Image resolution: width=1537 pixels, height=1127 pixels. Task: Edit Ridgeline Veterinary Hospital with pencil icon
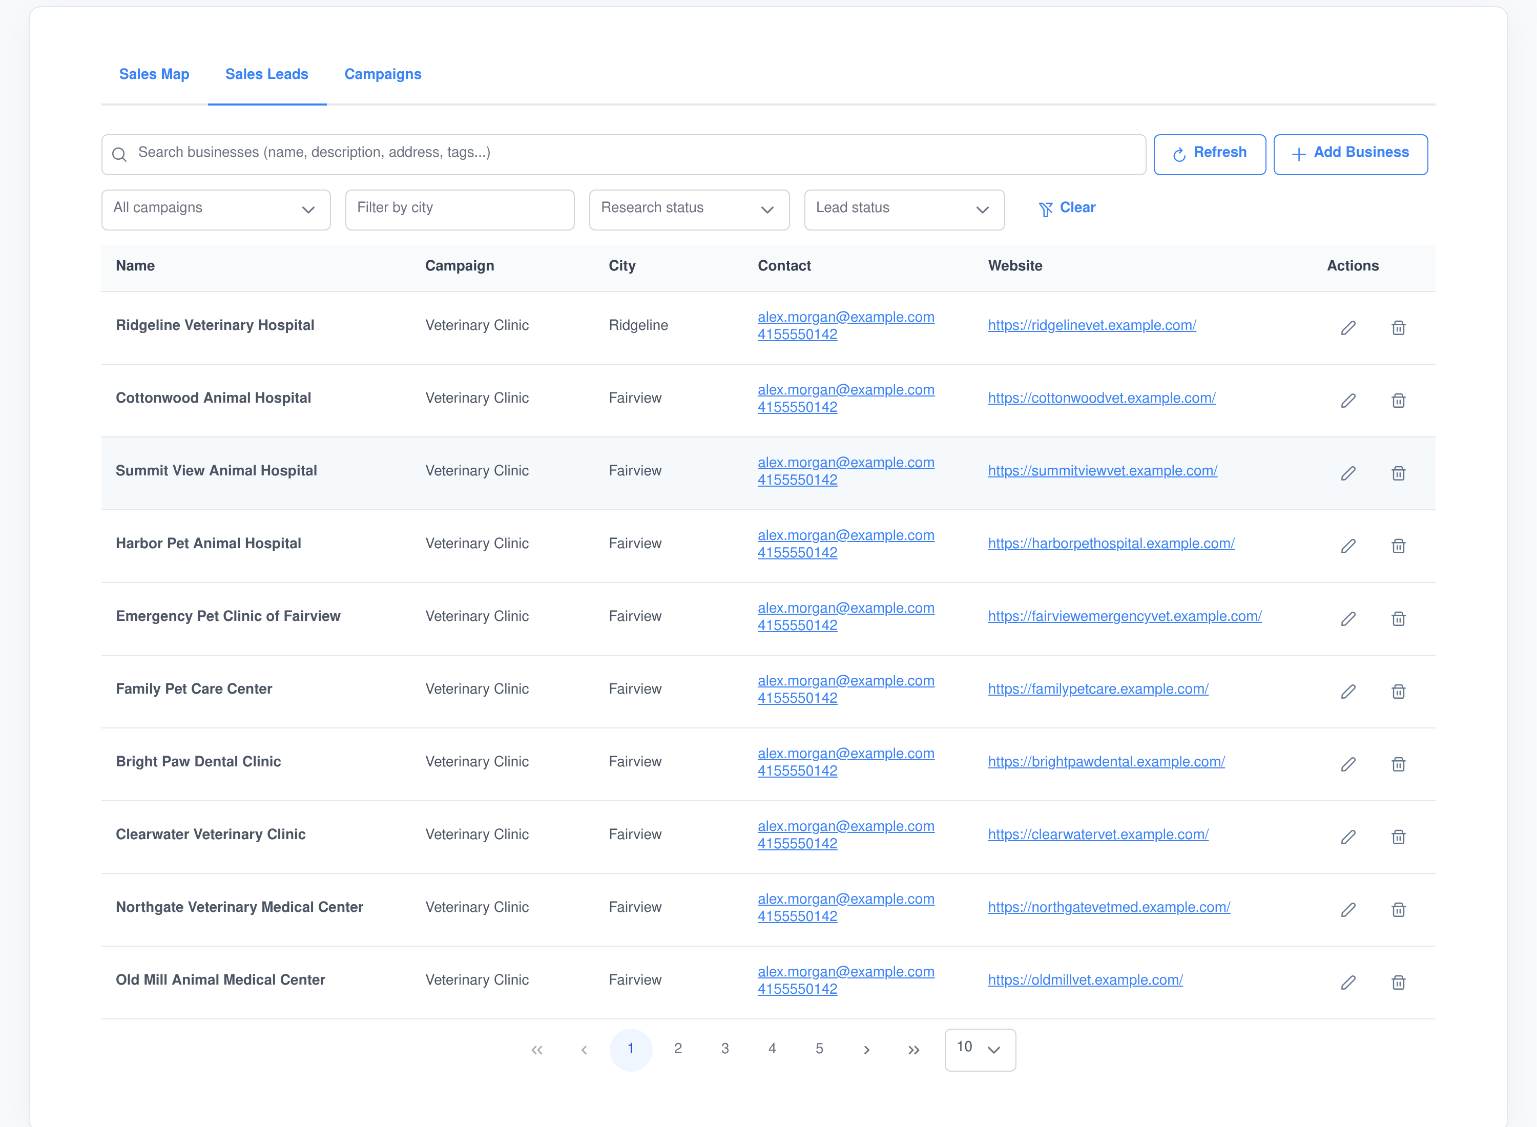click(1348, 328)
